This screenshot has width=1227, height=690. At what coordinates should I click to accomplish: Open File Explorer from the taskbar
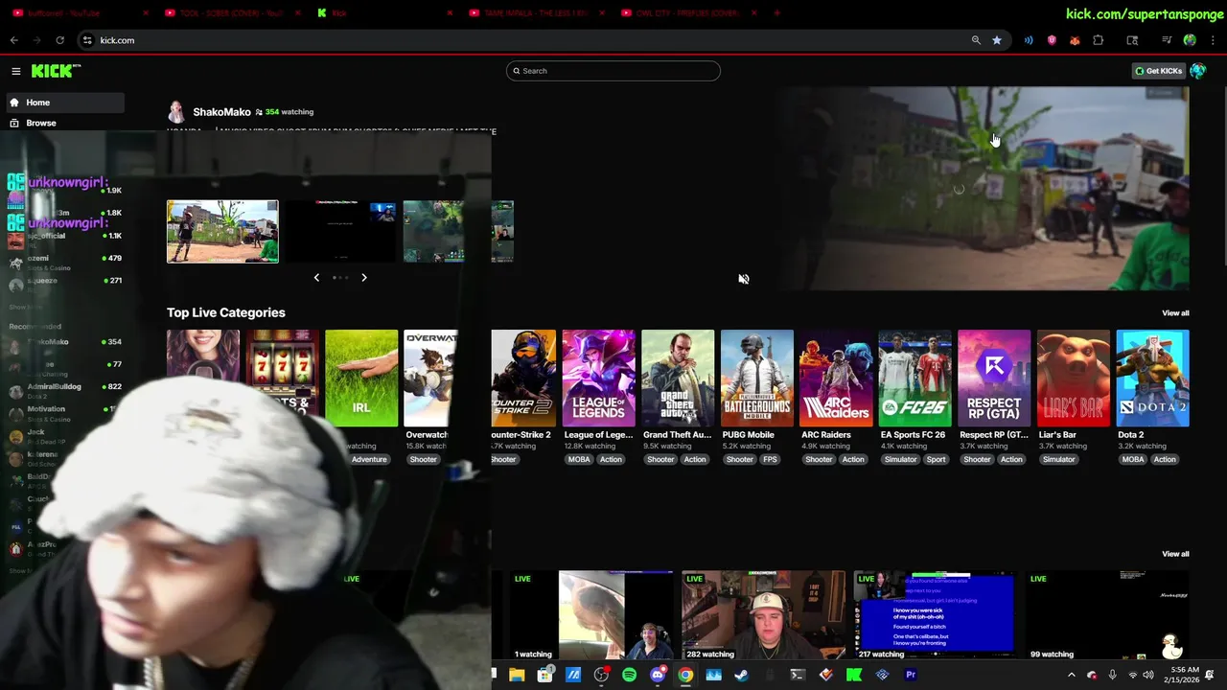[x=517, y=675]
